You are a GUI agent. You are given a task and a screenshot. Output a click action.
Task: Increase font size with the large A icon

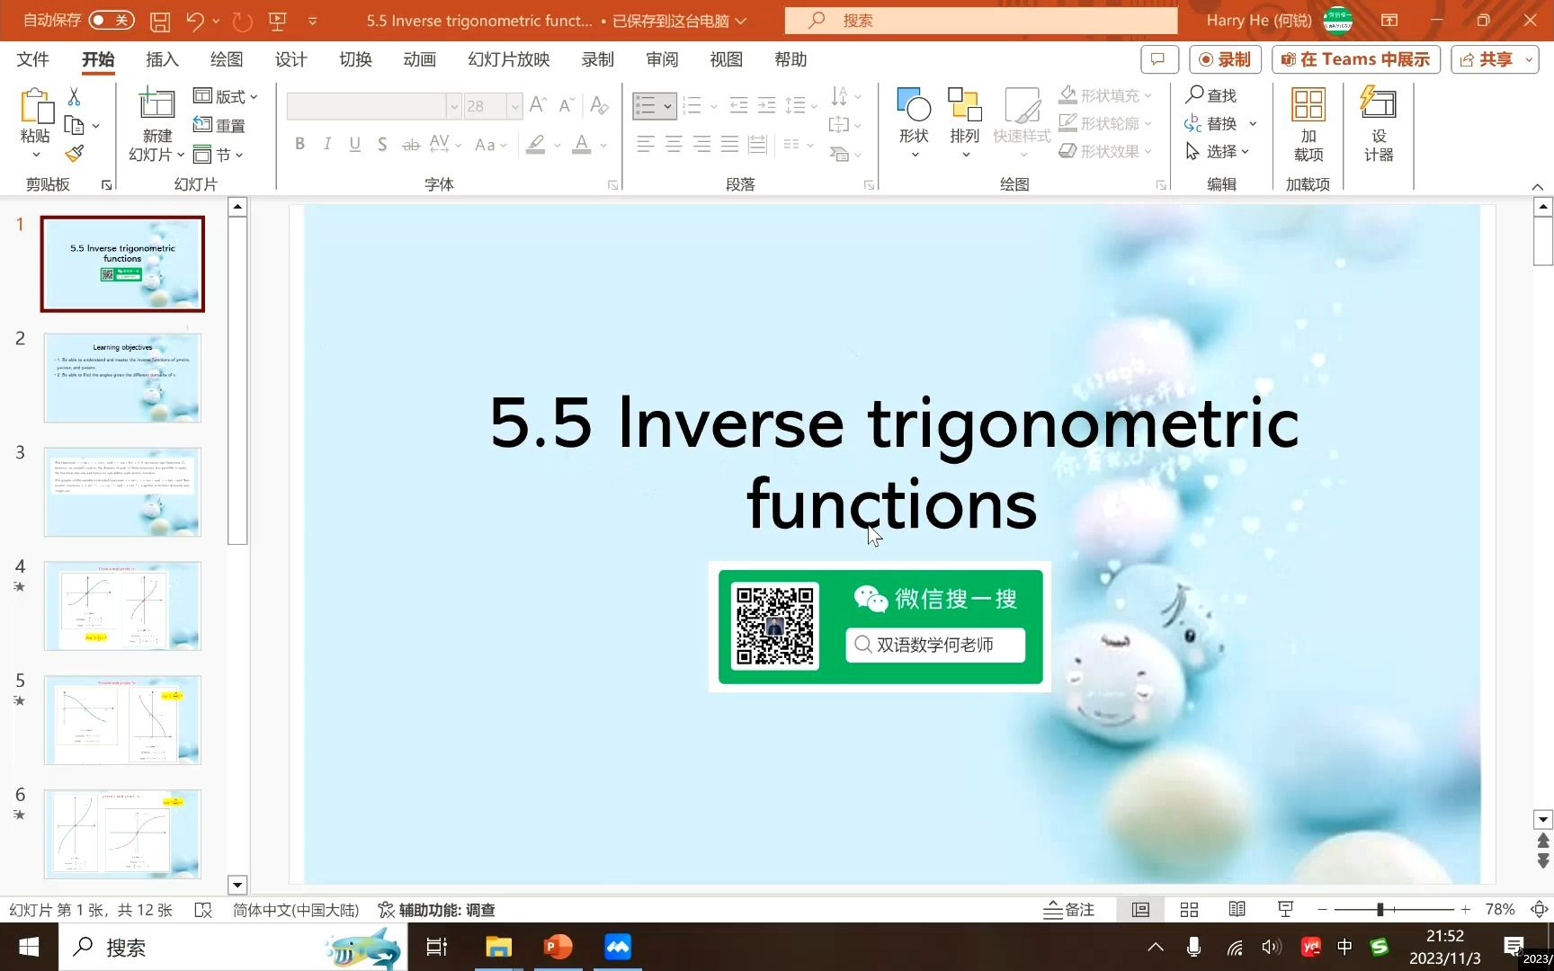pos(538,105)
